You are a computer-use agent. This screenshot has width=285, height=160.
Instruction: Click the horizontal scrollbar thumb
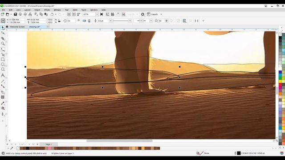[119, 141]
